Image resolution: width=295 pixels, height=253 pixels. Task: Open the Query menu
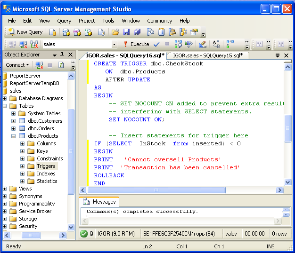pos(64,21)
